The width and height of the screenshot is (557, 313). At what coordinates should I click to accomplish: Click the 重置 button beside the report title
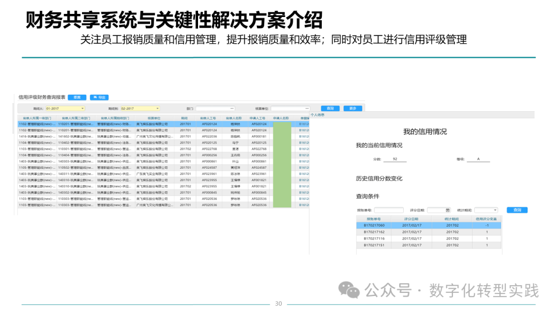point(77,97)
